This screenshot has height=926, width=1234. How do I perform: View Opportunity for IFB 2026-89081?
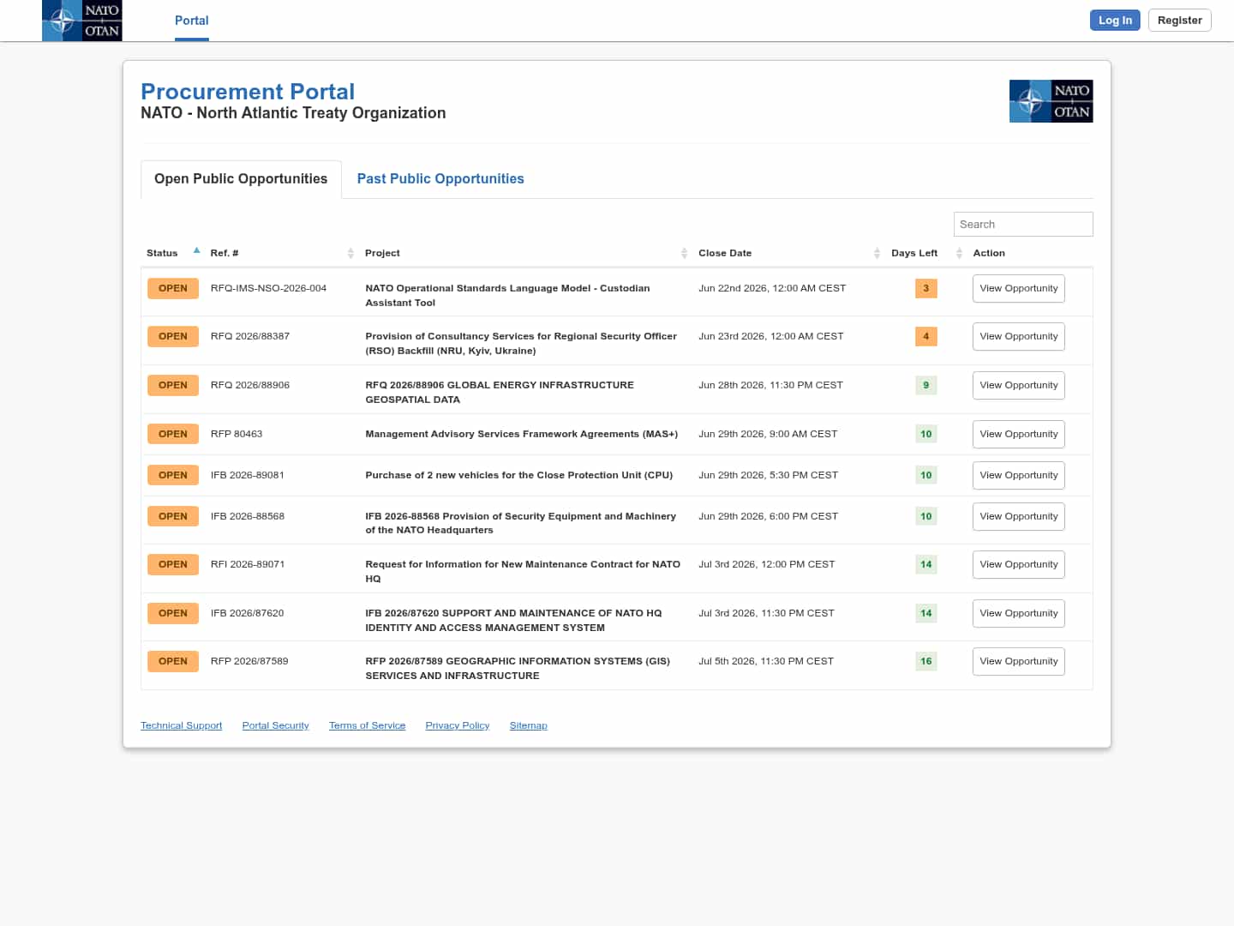[1018, 476]
